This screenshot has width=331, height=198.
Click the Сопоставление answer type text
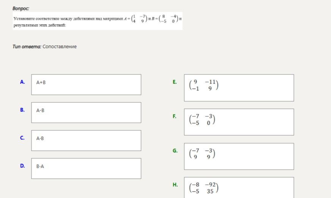click(60, 46)
